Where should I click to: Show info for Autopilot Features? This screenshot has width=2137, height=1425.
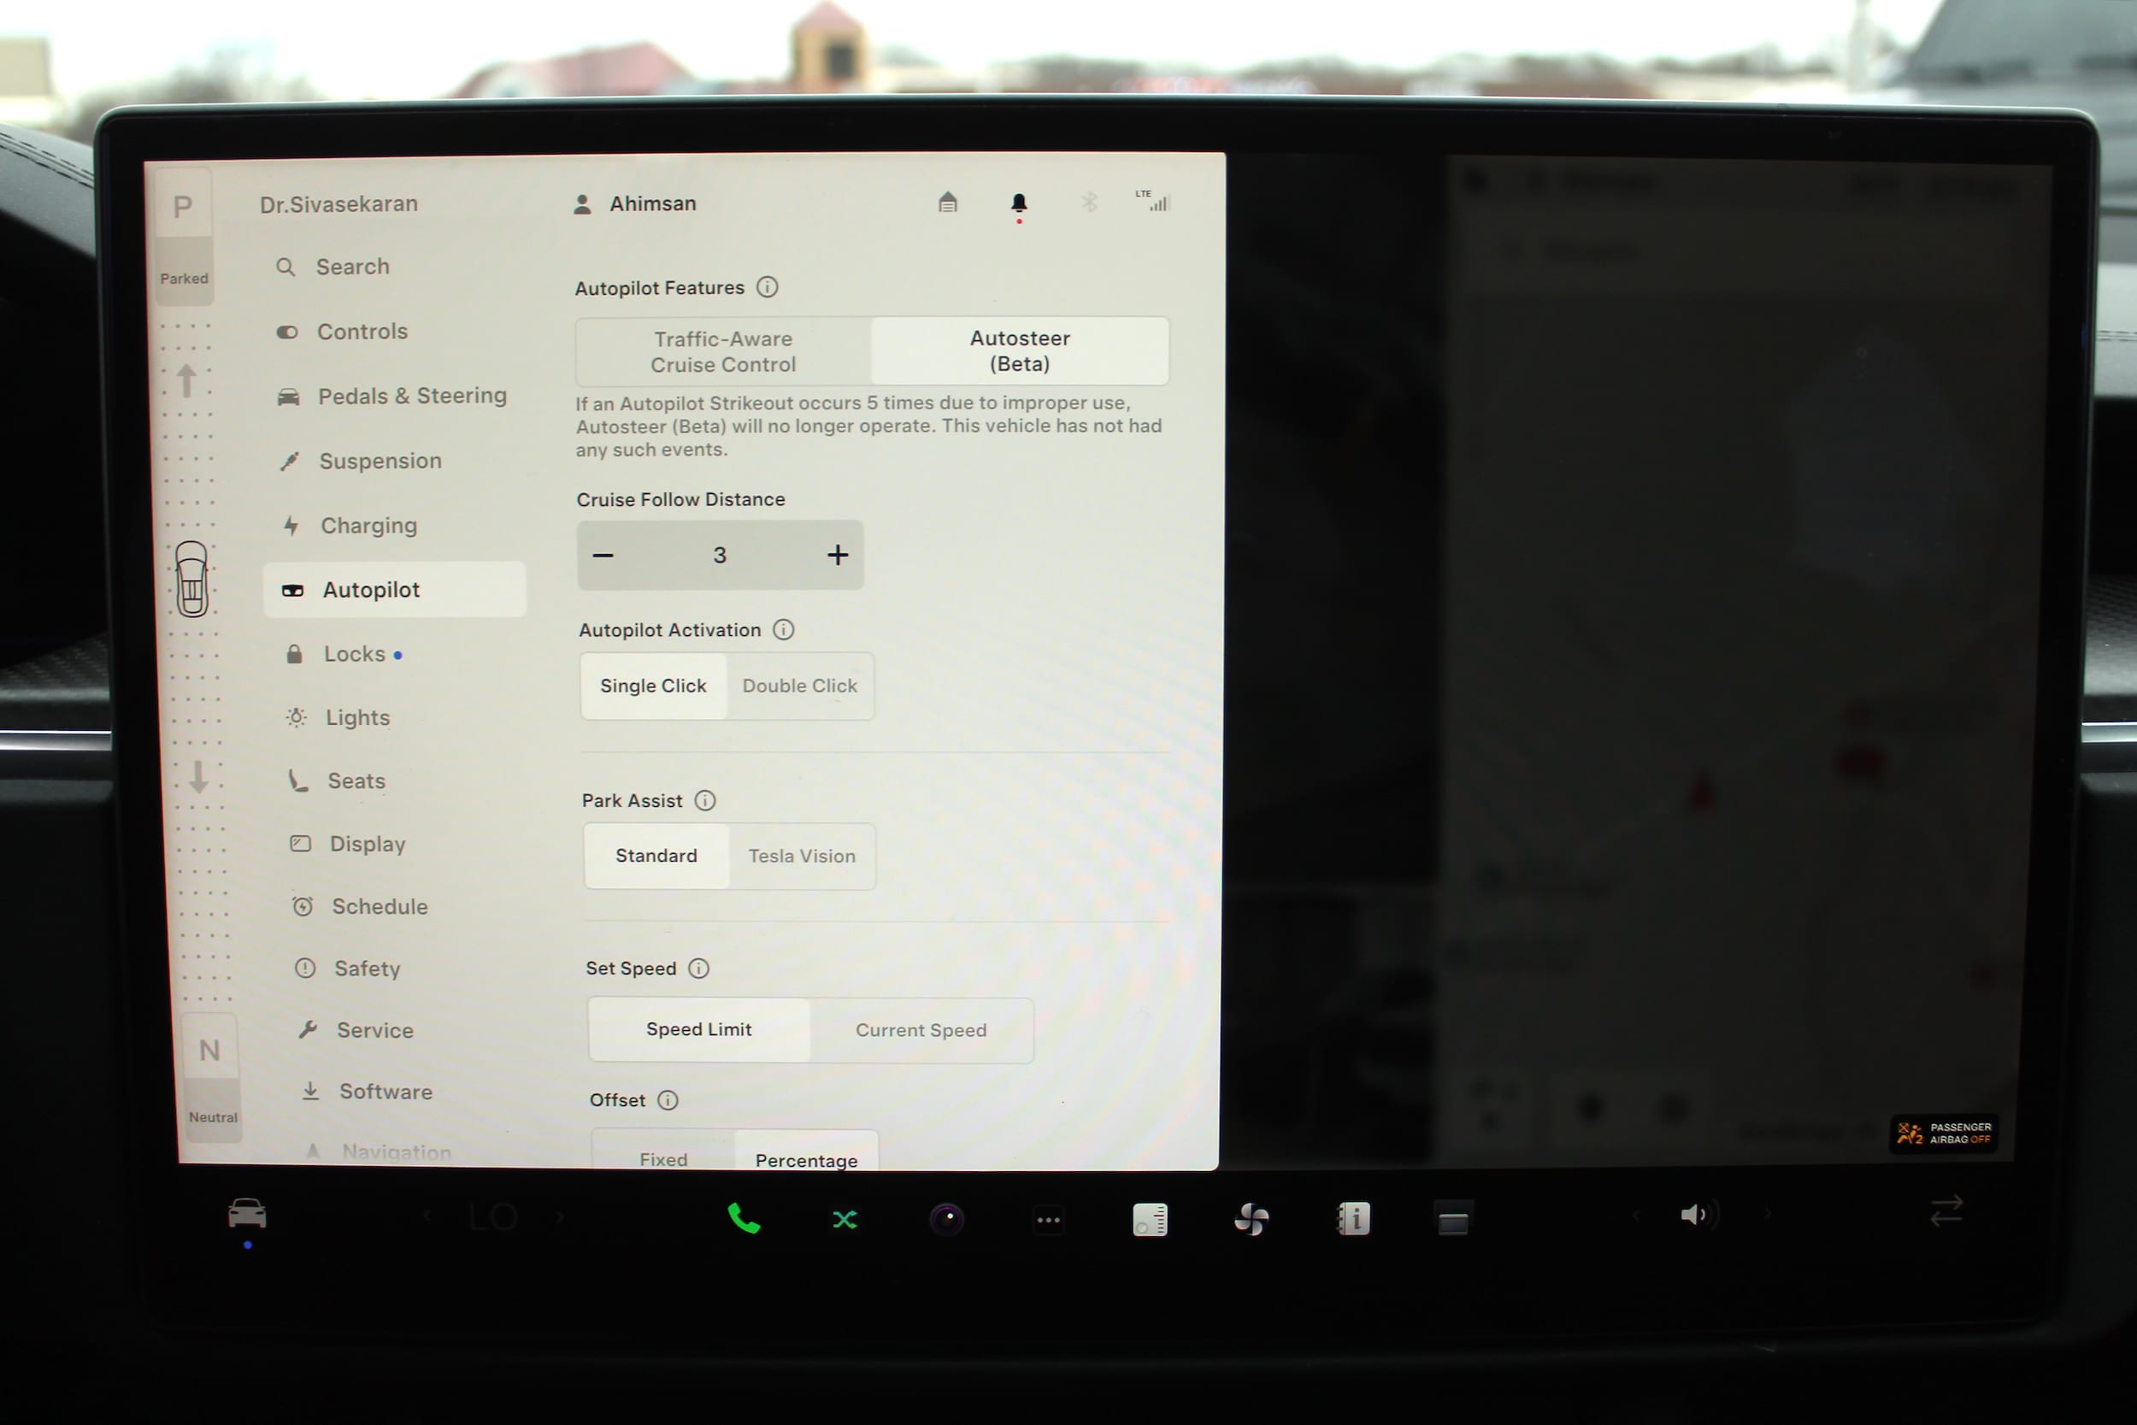tap(768, 287)
